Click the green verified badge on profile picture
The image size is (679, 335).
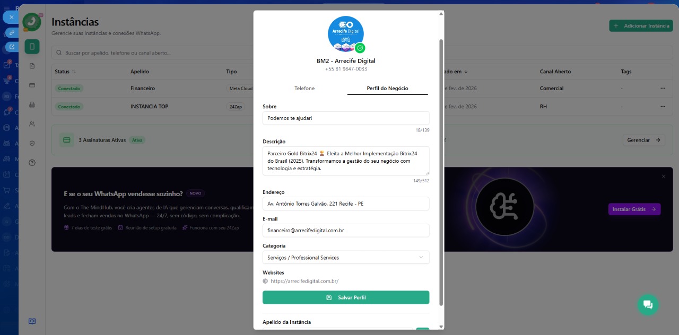click(x=360, y=48)
